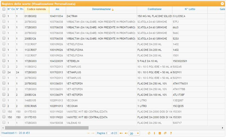Click the partially visible Gale column header
The height and width of the screenshot is (137, 226).
pyautogui.click(x=222, y=9)
